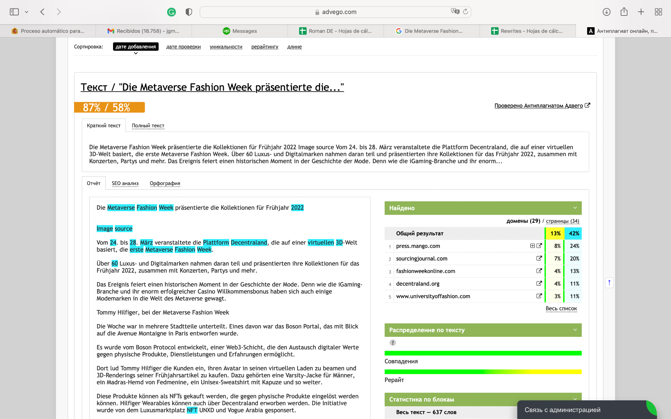The height and width of the screenshot is (419, 671).
Task: Open external link for press.mango.com
Action: point(539,246)
